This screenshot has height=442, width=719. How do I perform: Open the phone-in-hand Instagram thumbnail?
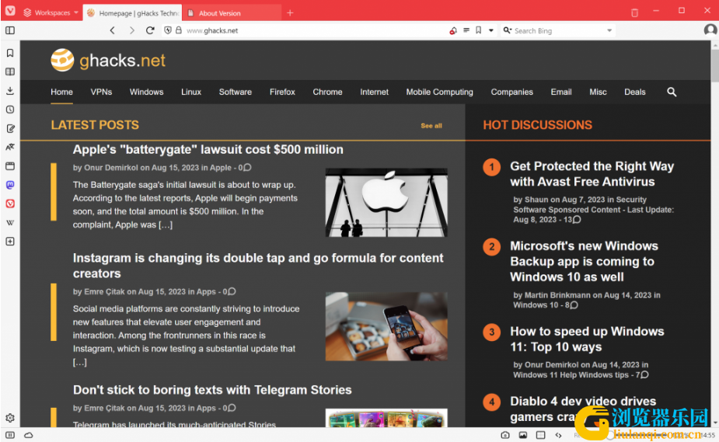pos(386,326)
